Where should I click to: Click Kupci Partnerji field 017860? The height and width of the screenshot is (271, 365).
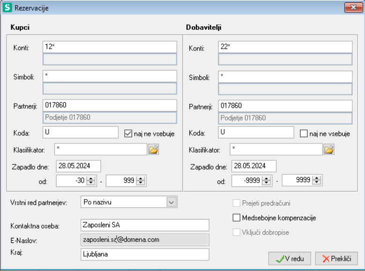pyautogui.click(x=109, y=105)
